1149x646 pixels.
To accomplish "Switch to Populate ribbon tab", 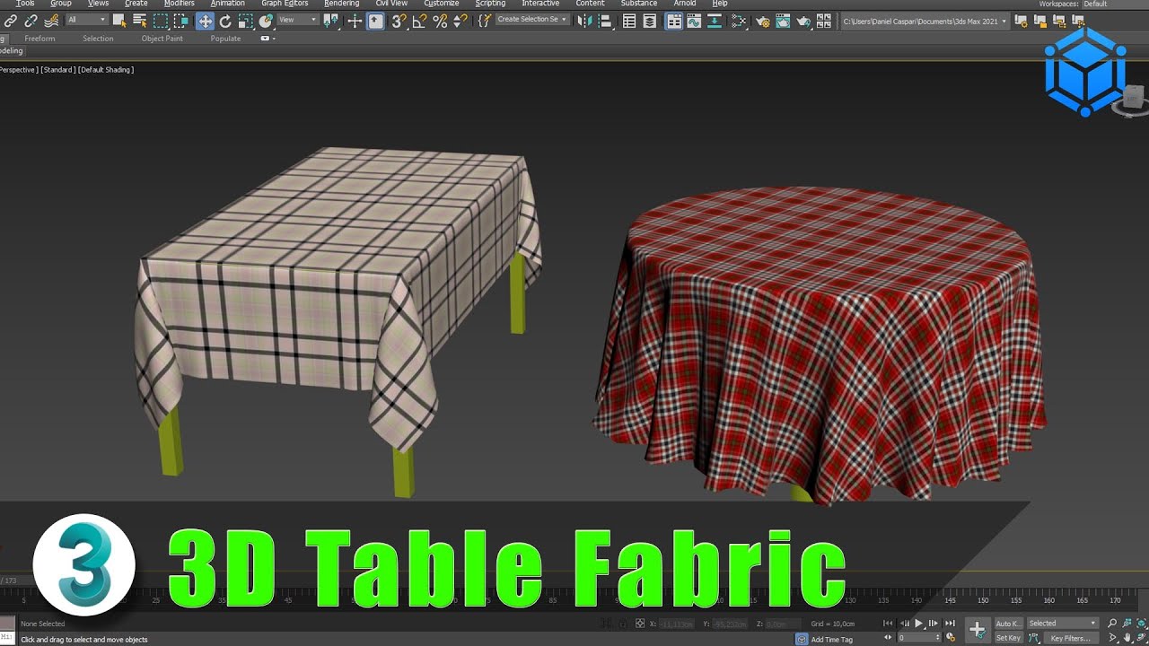I will [225, 39].
